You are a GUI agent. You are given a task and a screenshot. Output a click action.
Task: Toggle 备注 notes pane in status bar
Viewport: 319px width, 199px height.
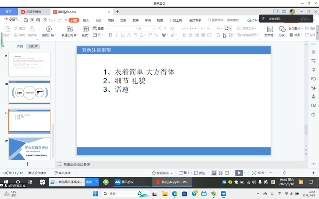(x=184, y=173)
